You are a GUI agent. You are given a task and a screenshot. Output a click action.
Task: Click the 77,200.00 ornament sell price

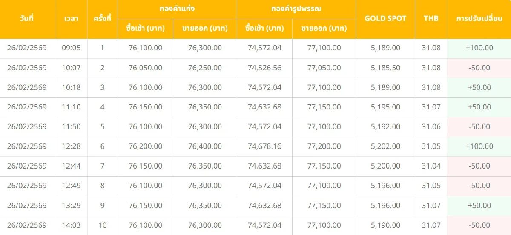click(x=324, y=146)
